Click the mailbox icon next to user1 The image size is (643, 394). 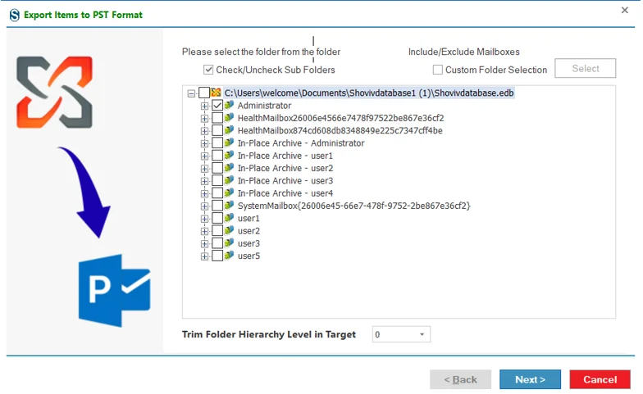point(230,218)
